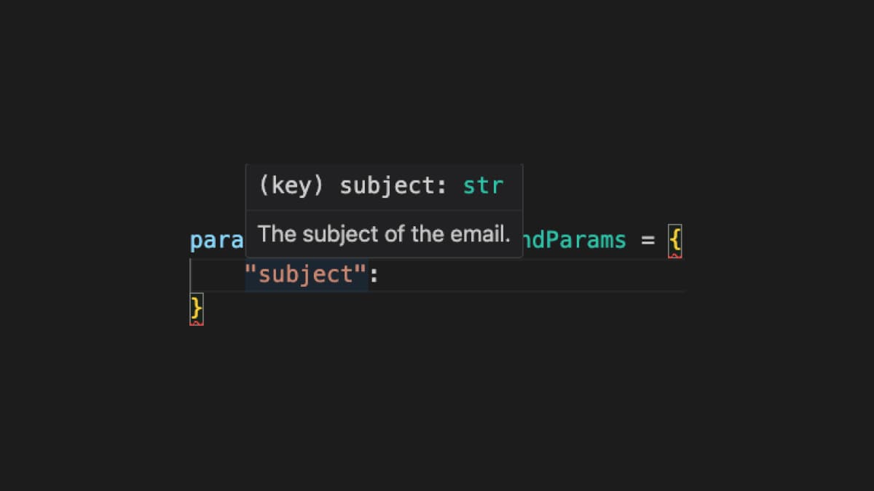Screen dimensions: 874x491
Task: Select the ndParams identifier in the code
Action: tap(573, 240)
